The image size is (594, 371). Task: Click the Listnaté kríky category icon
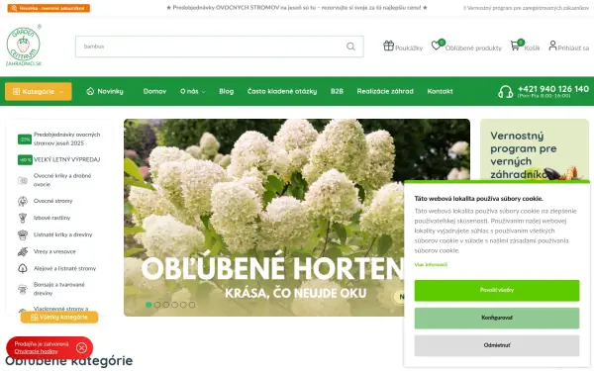pyautogui.click(x=23, y=235)
